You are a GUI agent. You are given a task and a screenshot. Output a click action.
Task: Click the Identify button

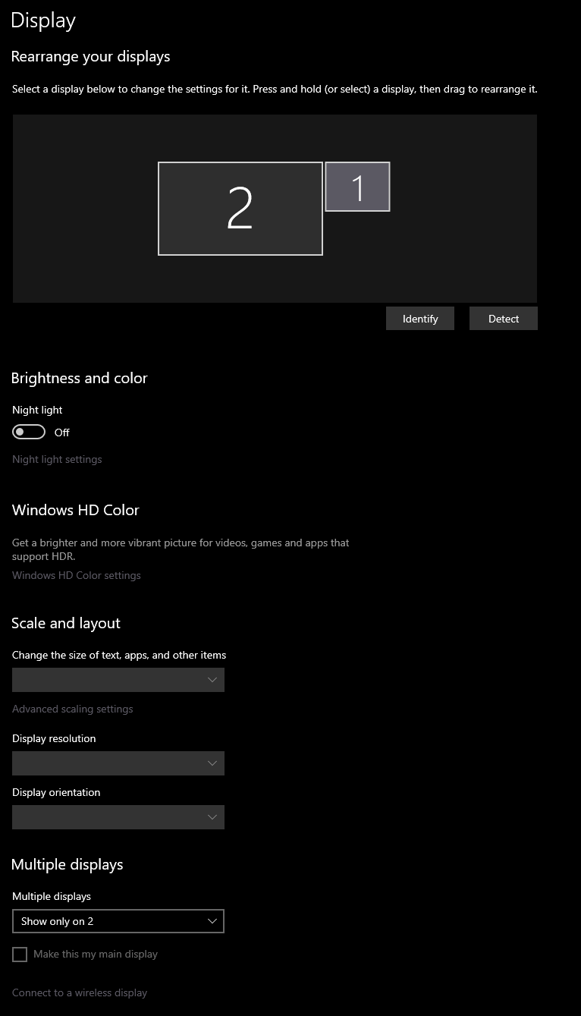pyautogui.click(x=420, y=319)
